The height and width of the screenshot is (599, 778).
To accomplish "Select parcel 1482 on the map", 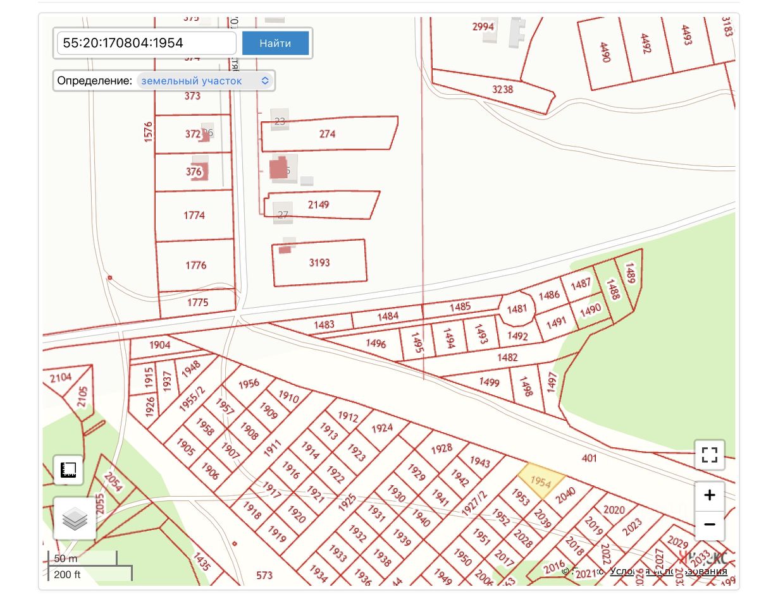I will pos(507,358).
